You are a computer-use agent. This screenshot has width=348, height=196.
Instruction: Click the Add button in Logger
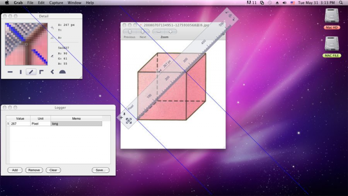point(15,170)
